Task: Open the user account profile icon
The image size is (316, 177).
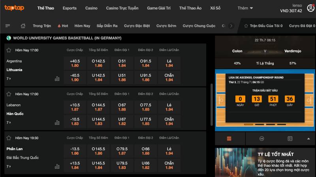Action: pyautogui.click(x=310, y=8)
